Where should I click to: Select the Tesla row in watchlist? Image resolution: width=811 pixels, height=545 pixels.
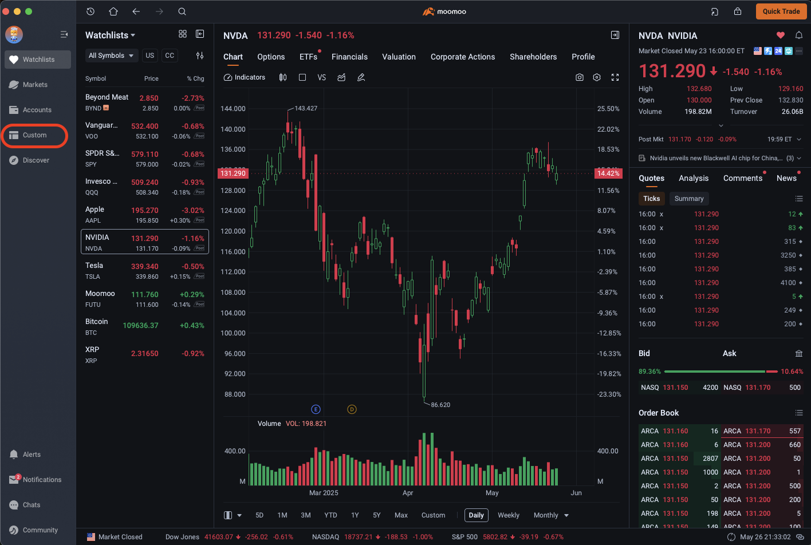click(145, 271)
